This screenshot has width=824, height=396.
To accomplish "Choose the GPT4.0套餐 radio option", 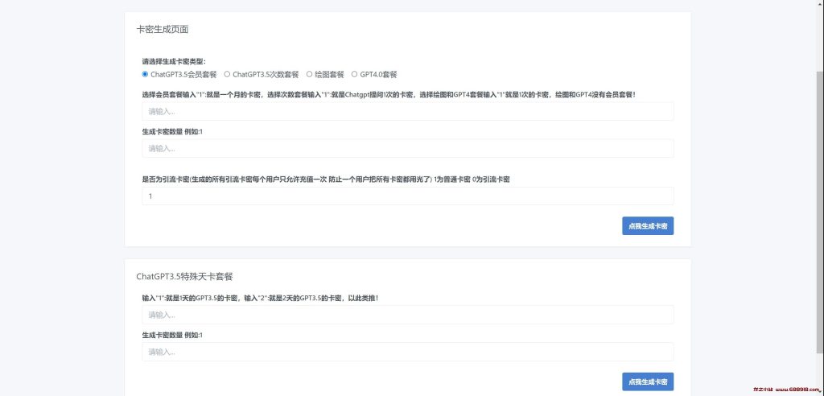I will point(354,74).
